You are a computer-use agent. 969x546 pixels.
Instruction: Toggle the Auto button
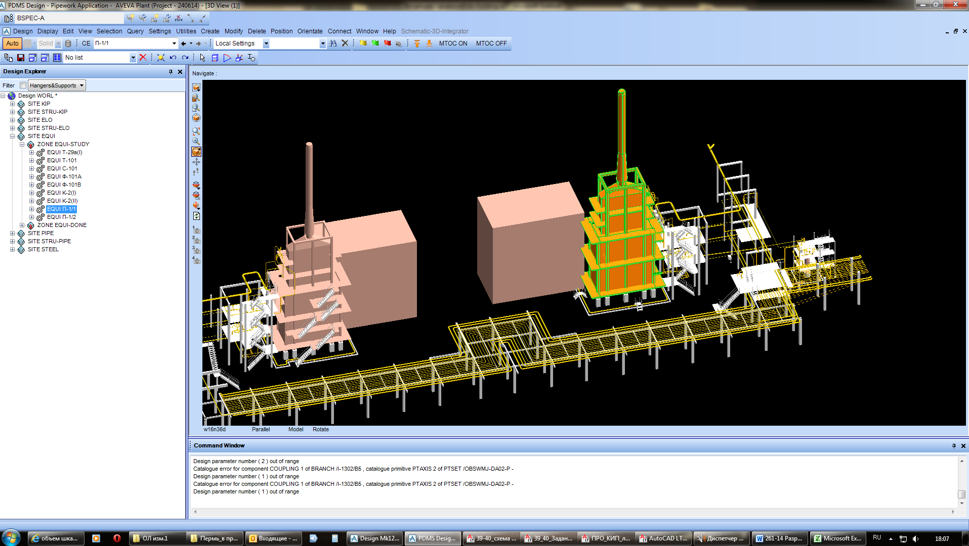click(12, 43)
